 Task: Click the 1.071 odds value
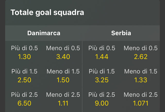[x=141, y=103]
